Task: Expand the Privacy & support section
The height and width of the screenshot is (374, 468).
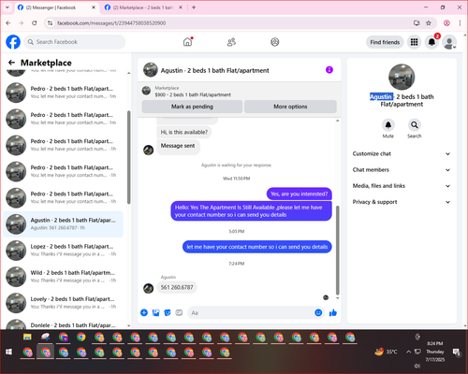Action: pos(402,202)
